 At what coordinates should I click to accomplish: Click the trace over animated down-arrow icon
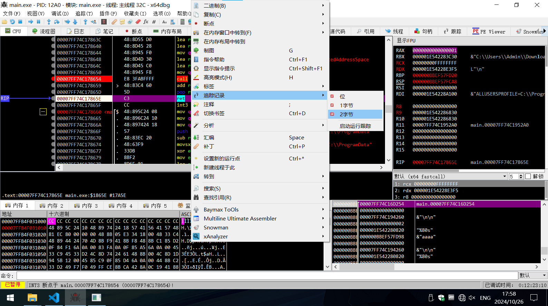[x=75, y=22]
